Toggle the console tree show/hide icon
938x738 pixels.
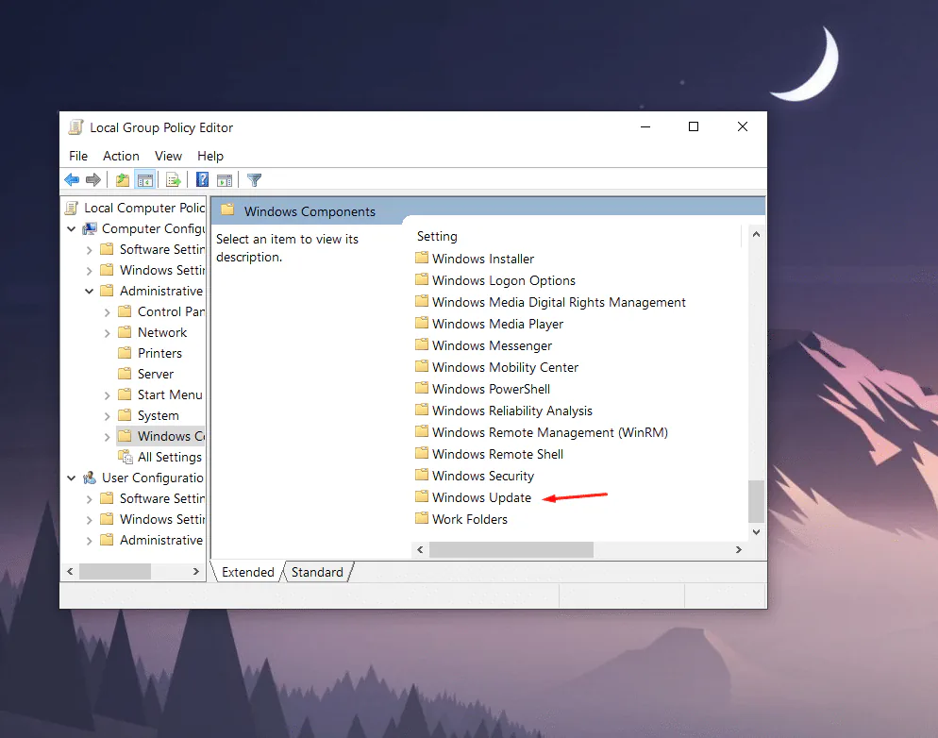(145, 179)
